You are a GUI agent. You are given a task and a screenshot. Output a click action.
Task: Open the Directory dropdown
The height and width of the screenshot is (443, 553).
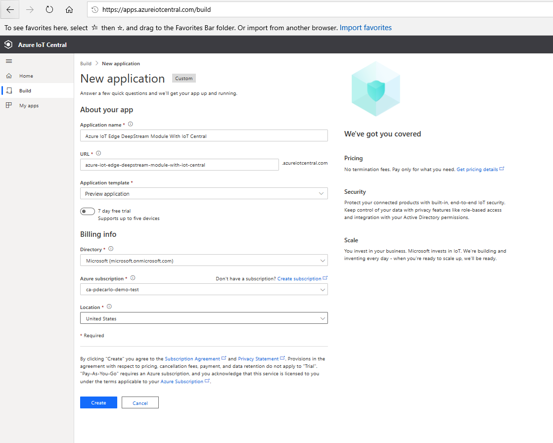pyautogui.click(x=204, y=261)
